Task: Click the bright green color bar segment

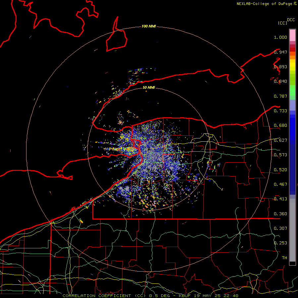Action: (292, 90)
